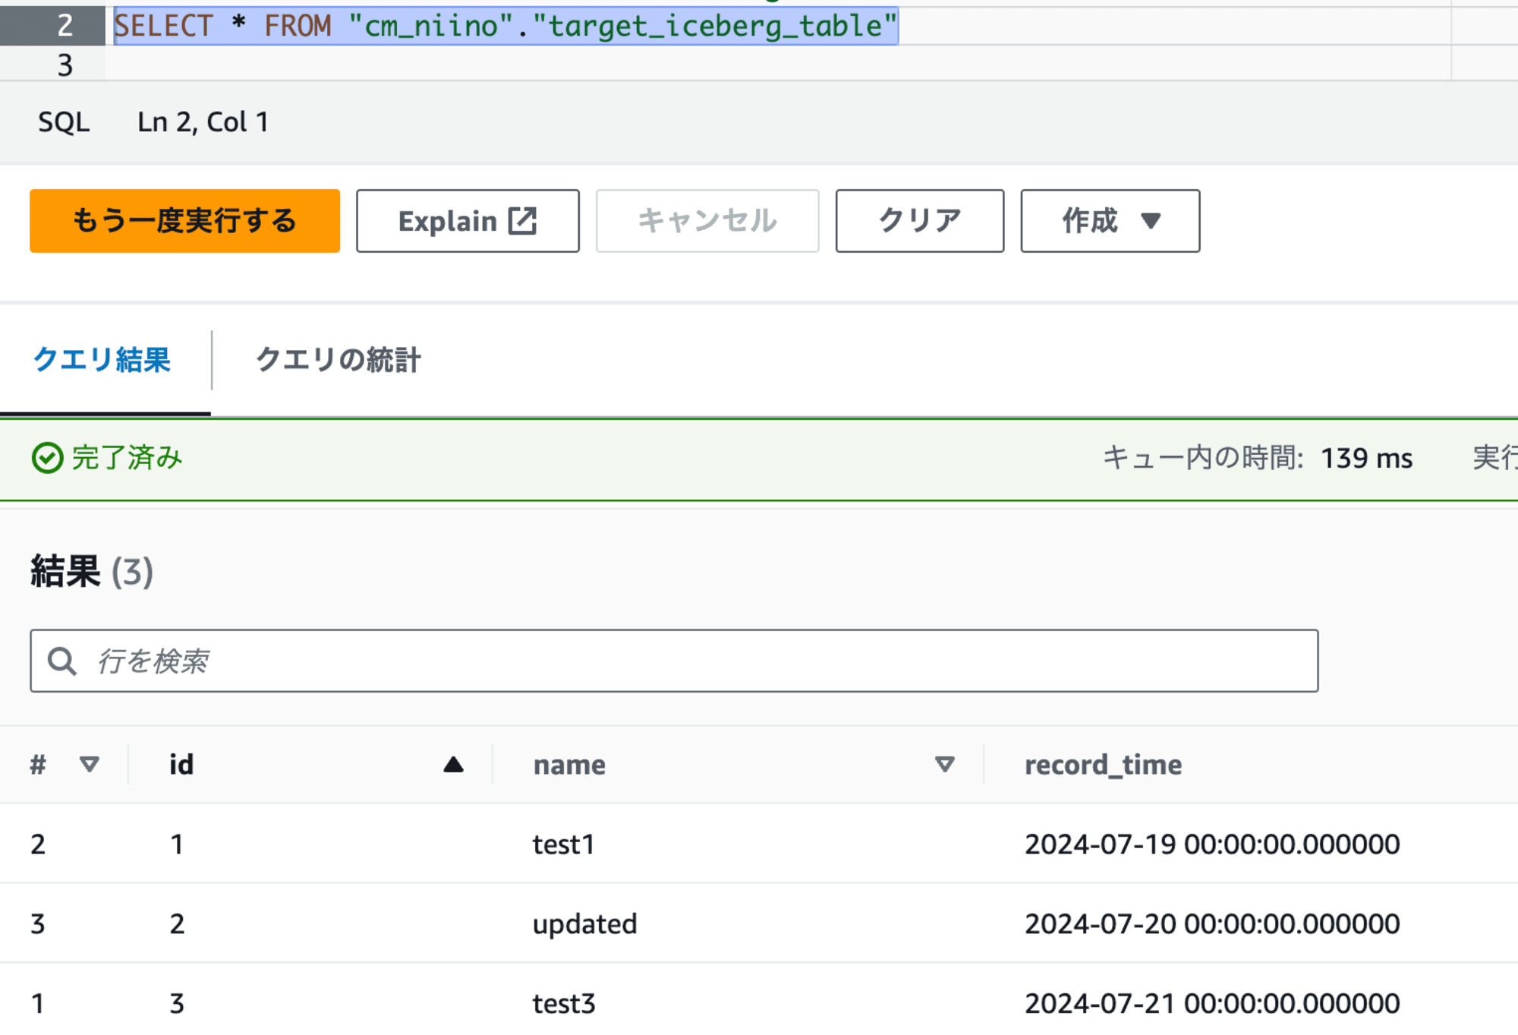This screenshot has height=1035, width=1518.
Task: Click line number 2 in the editor gutter
Action: pos(65,26)
